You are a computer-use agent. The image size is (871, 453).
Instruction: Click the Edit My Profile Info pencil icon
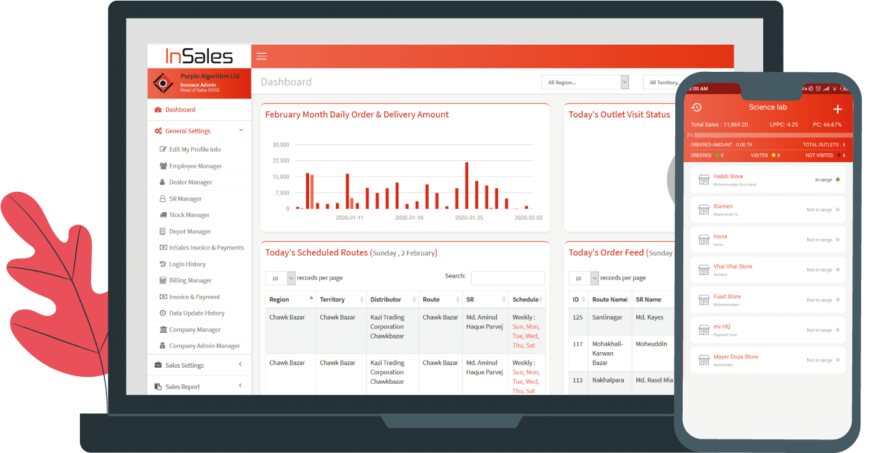(163, 149)
